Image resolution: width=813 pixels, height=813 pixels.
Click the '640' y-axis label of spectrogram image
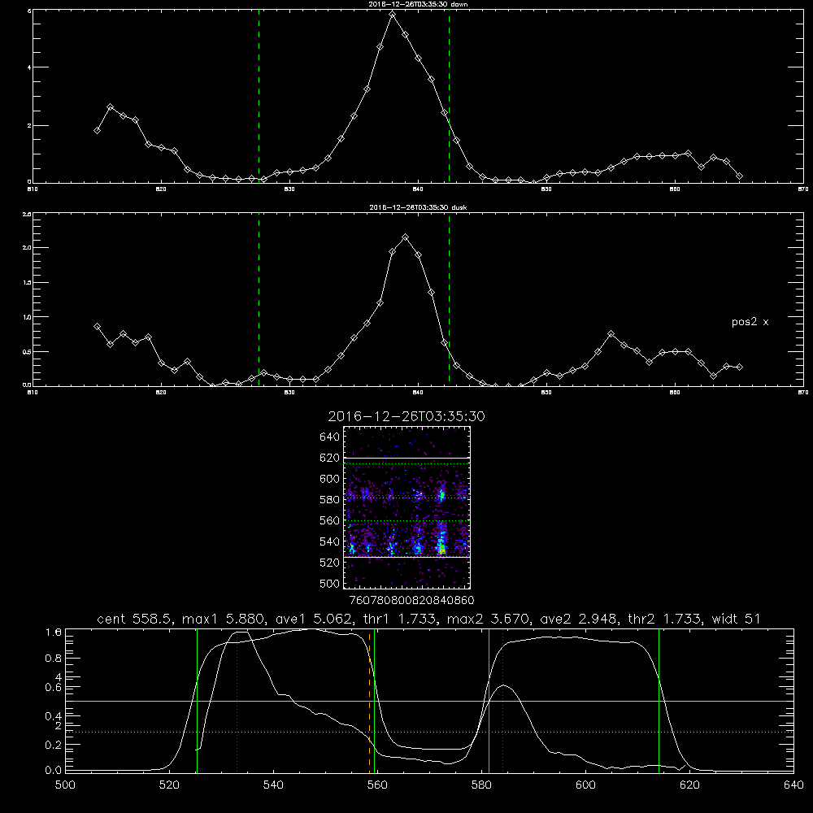(330, 437)
